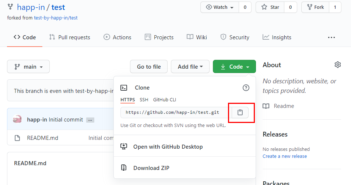Click Create a new release link
The height and width of the screenshot is (185, 351).
(x=285, y=156)
